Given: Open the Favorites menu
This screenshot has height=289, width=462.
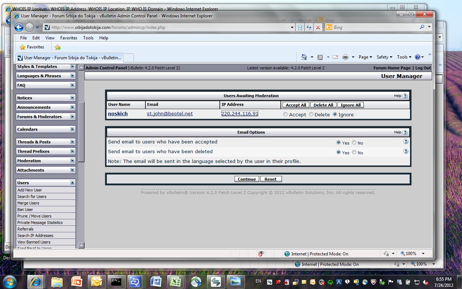Looking at the screenshot, I should point(69,38).
